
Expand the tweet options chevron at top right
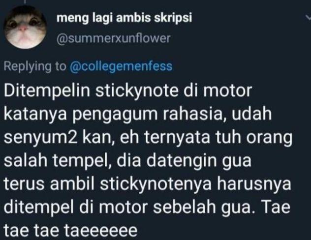pos(309,18)
